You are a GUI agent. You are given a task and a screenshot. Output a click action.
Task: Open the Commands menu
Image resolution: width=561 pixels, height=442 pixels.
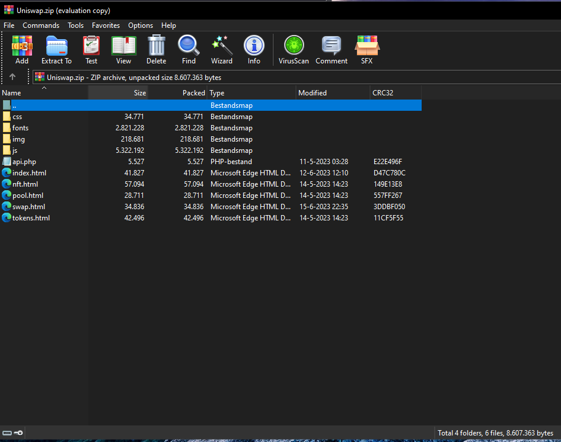(41, 25)
